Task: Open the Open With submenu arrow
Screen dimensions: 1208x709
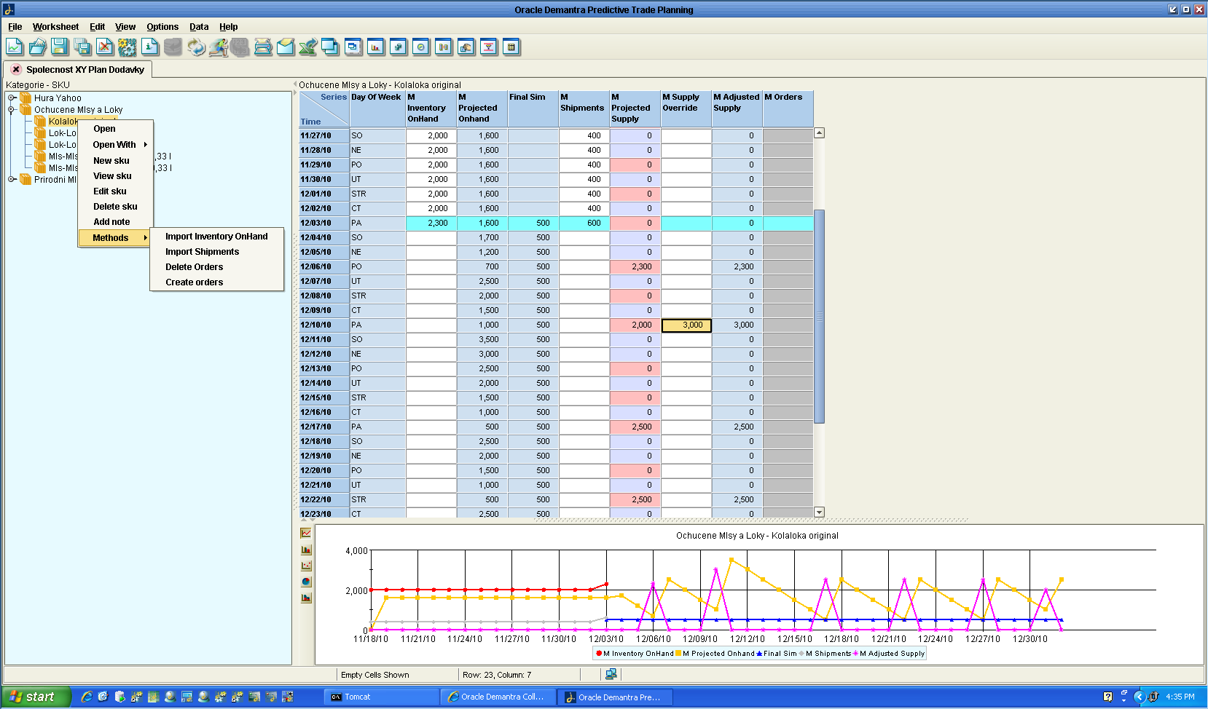Action: coord(146,145)
